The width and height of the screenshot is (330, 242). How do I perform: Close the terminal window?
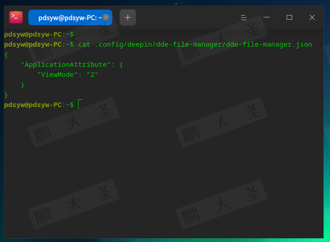312,17
